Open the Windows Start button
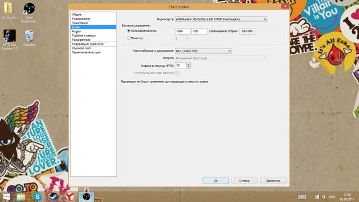 [x=6, y=197]
